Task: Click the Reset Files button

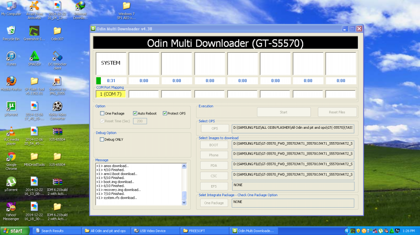Action: (337, 112)
